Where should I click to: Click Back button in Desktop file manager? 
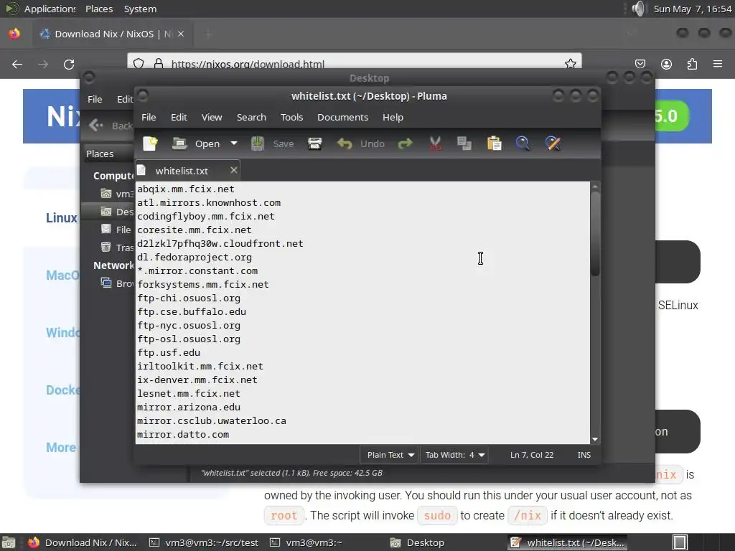coord(111,126)
